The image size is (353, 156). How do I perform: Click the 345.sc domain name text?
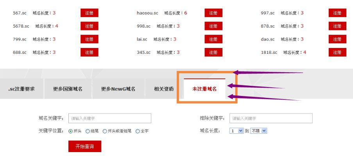click(x=143, y=53)
